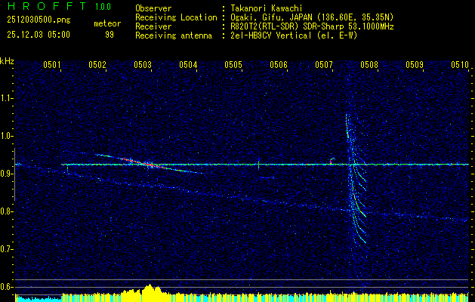Click the 0510 time marker

(460, 65)
